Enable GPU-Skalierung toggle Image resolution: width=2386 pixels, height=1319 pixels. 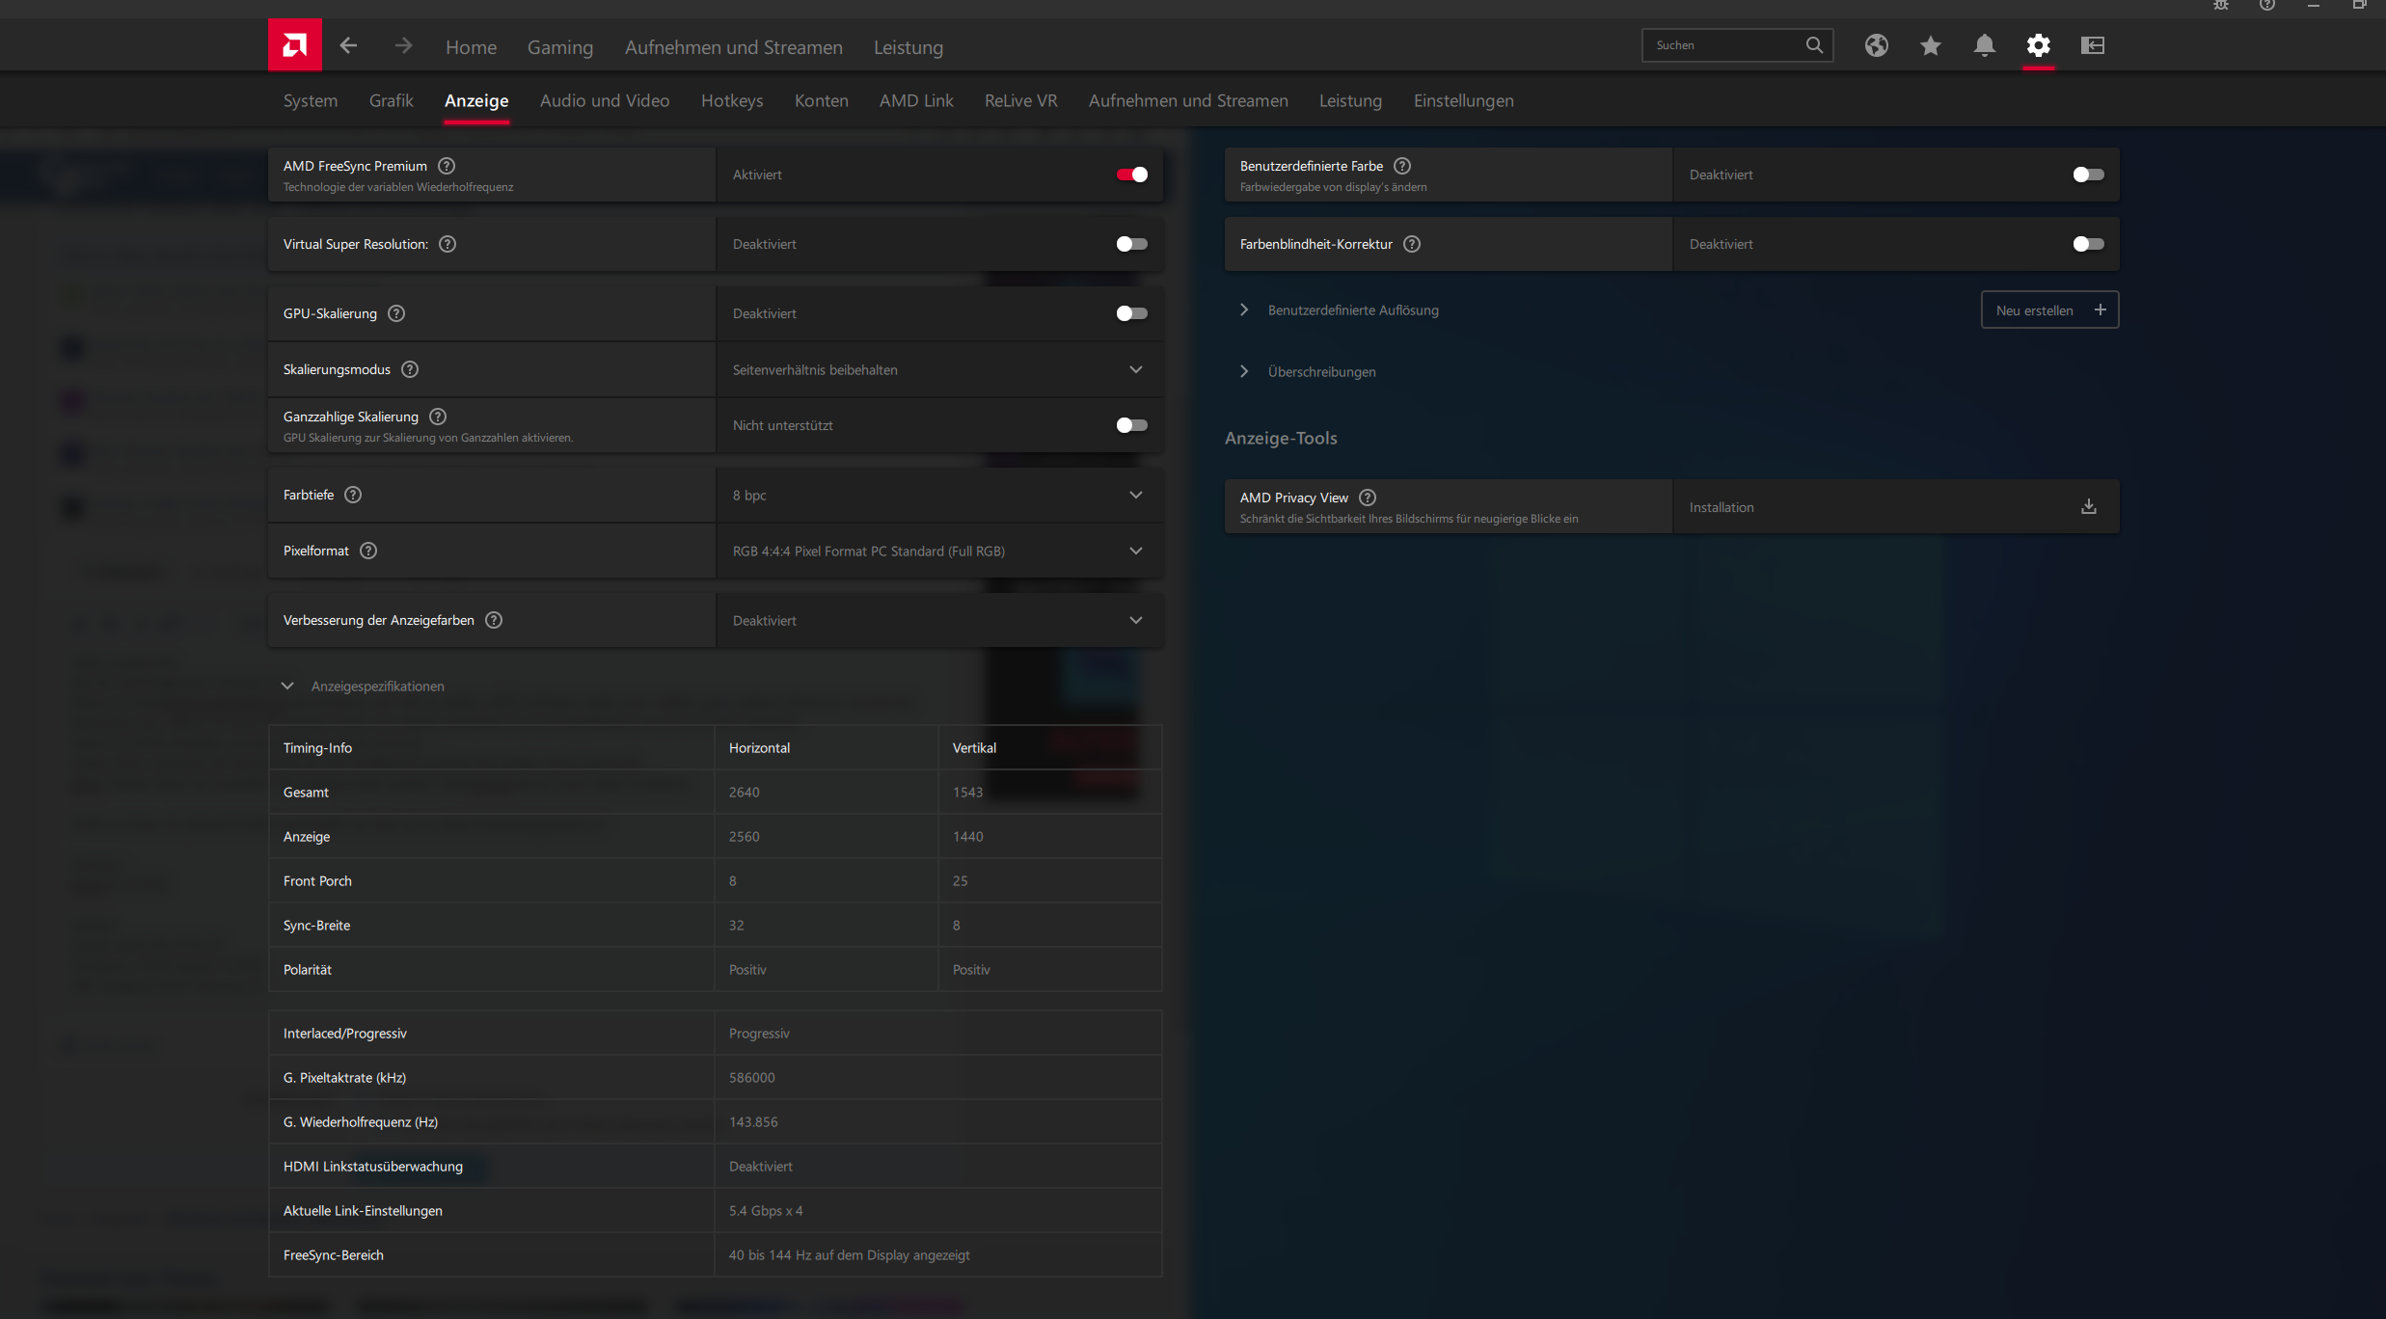[1131, 313]
